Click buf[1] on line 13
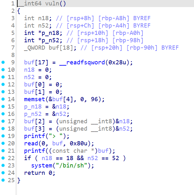 pos(34,92)
